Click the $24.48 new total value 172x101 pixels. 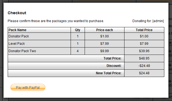pos(144,73)
